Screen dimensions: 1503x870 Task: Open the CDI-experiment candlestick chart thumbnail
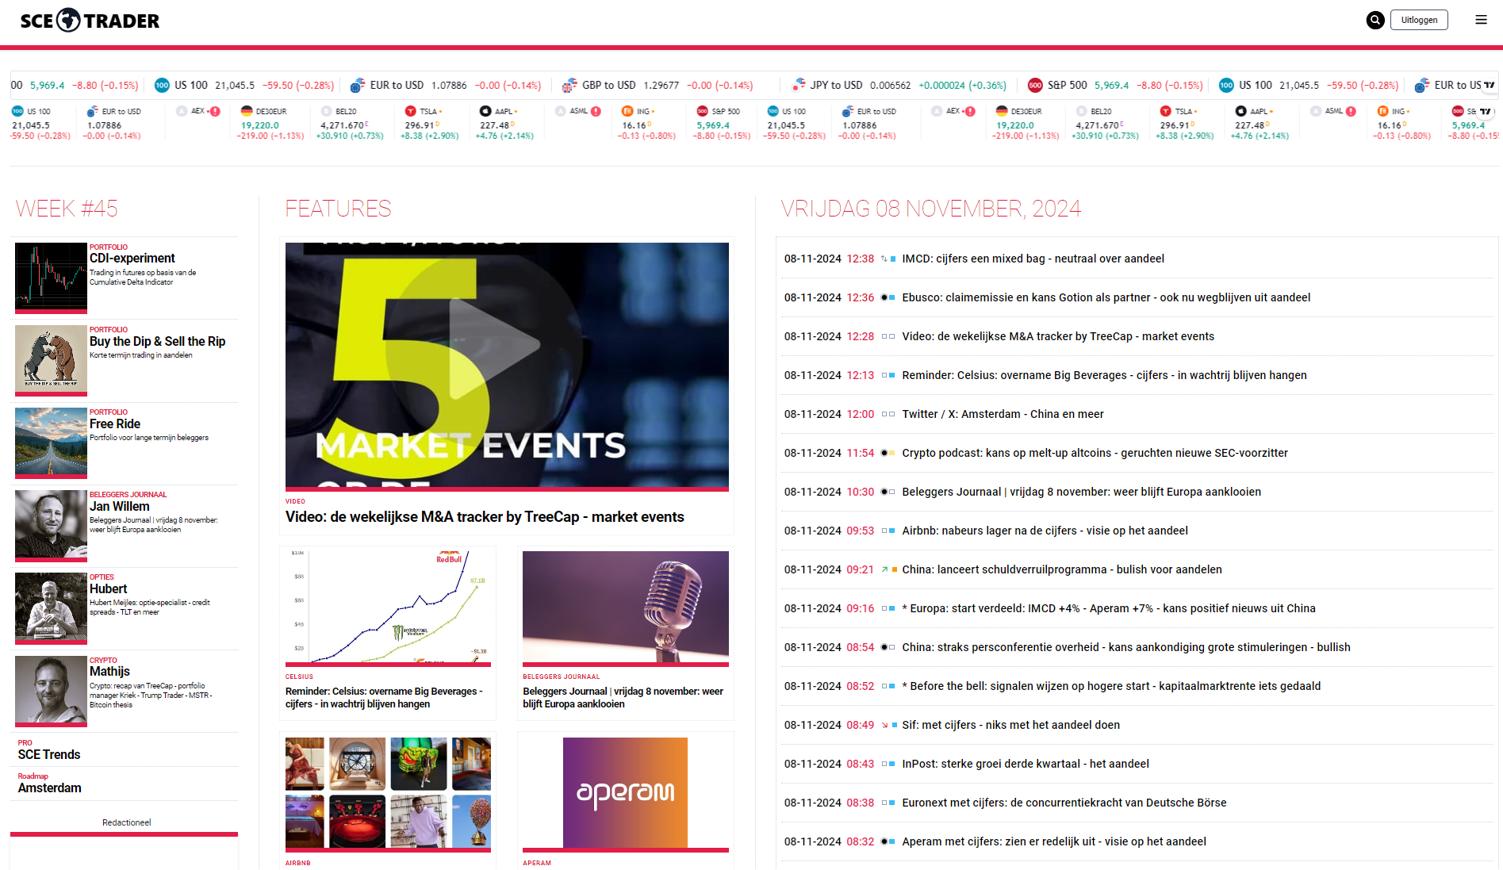click(x=51, y=277)
